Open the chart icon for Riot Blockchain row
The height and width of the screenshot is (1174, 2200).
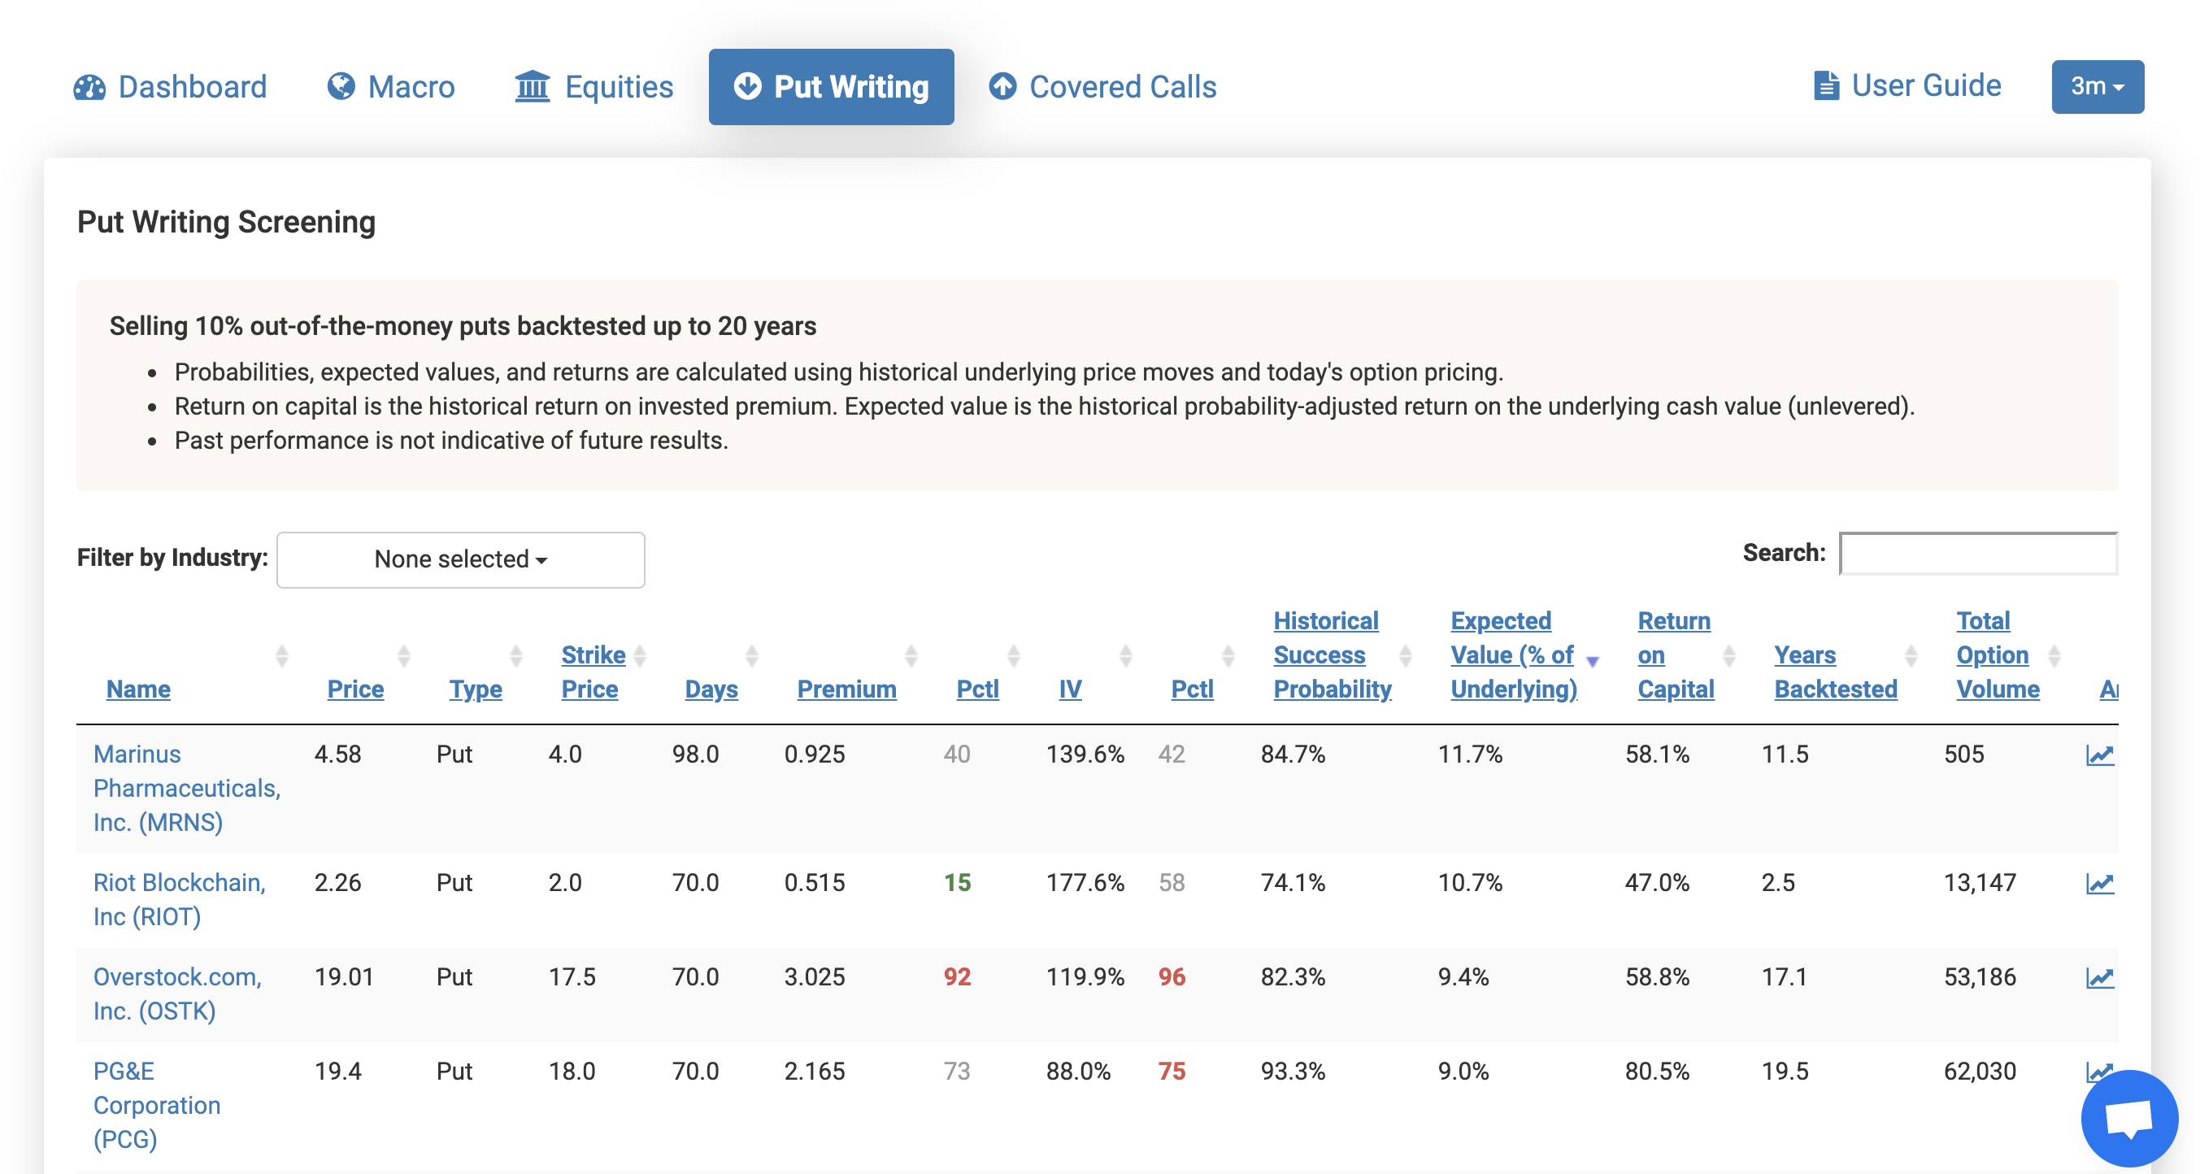click(x=2099, y=883)
